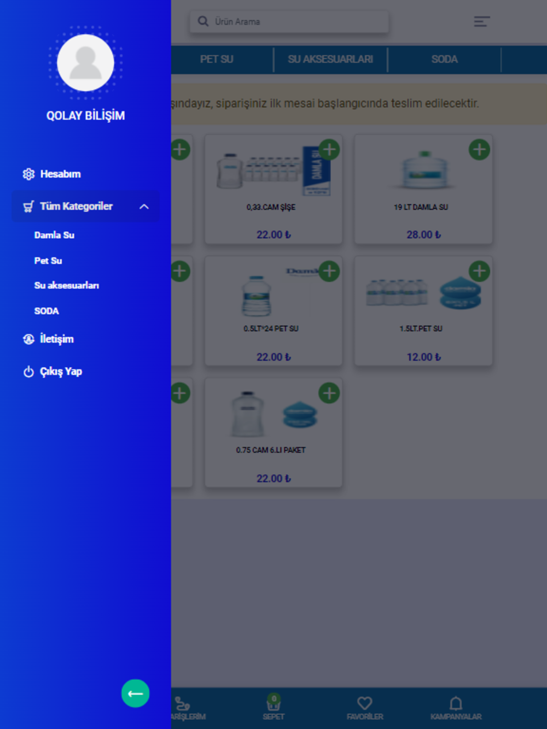This screenshot has height=729, width=547.
Task: Add 0.75 CAM 6.LI PAKET to cart
Action: 329,393
